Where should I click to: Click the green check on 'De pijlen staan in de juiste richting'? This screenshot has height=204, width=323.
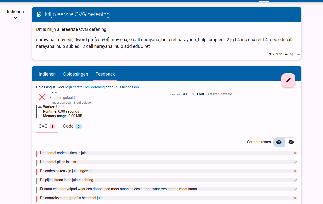click(295, 180)
